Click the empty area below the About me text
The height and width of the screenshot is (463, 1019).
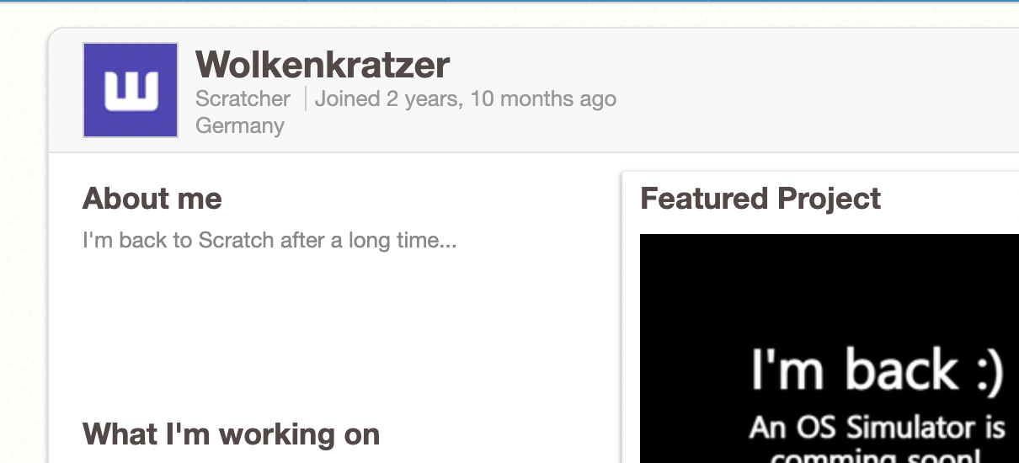[337, 328]
